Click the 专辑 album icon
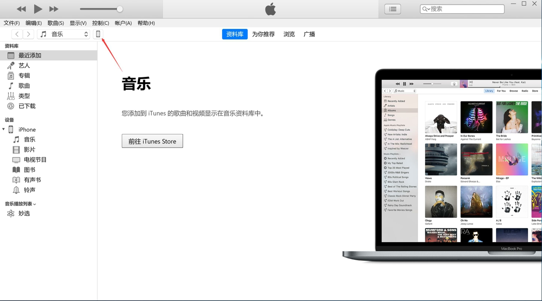 click(x=11, y=76)
